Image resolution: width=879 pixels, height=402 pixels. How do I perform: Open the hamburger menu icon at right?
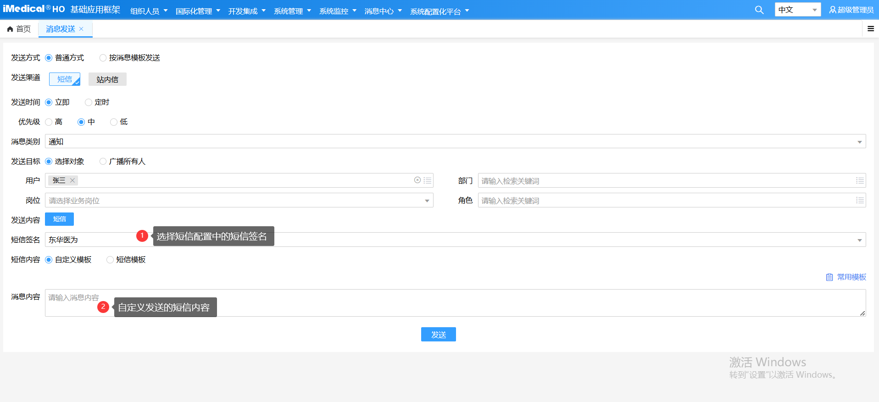[x=870, y=29]
